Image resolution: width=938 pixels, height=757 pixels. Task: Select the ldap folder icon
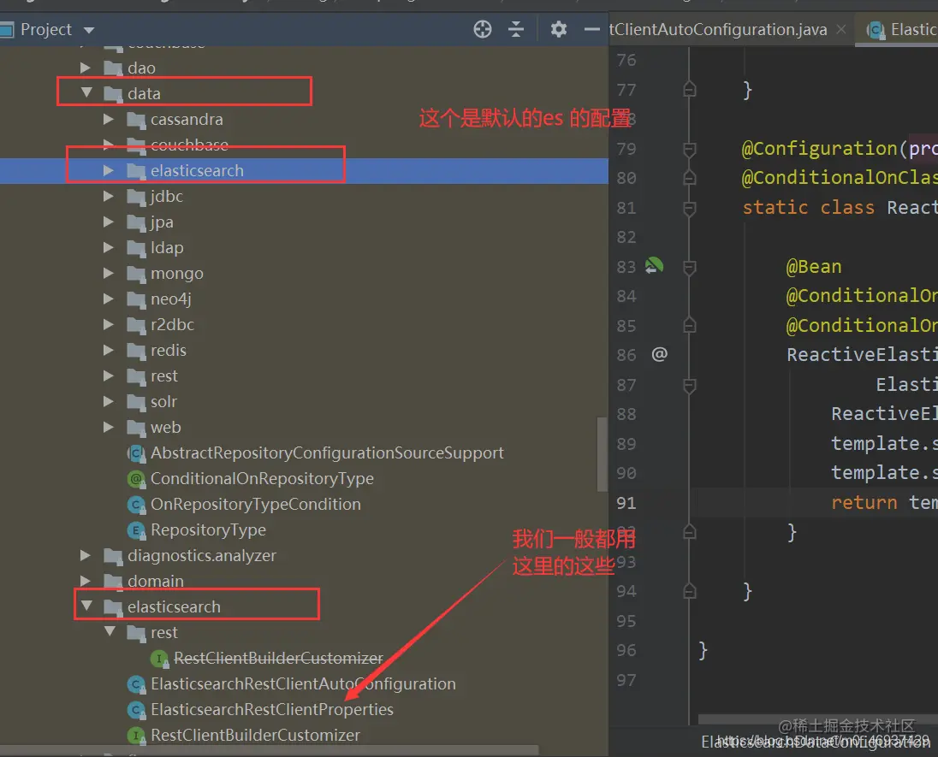[136, 248]
